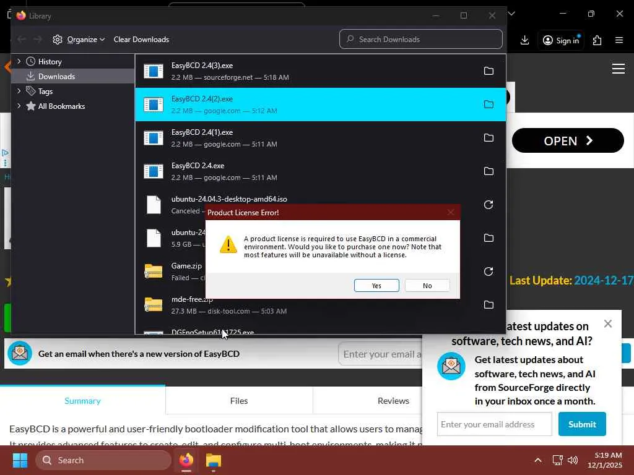This screenshot has height=475, width=634.
Task: Click the taskbar clock and date
Action: click(605, 460)
